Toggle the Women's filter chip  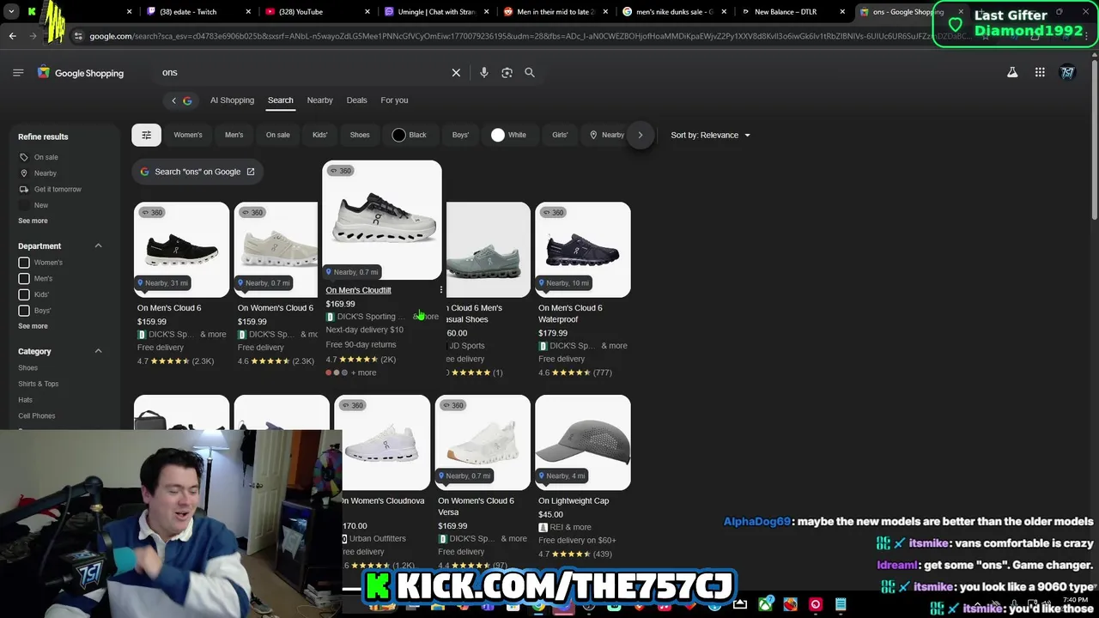click(188, 135)
